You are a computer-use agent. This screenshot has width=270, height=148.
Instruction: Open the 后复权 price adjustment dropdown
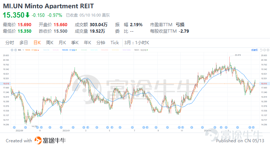[254, 50]
